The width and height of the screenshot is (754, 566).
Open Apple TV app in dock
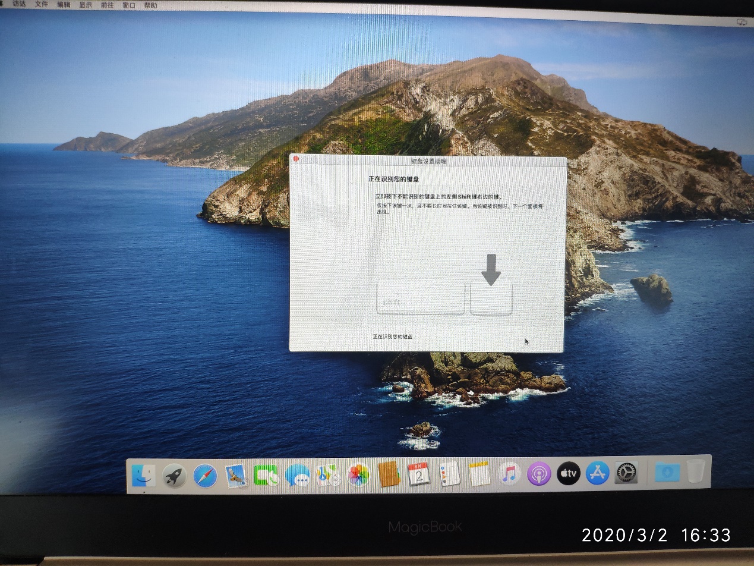pos(569,474)
